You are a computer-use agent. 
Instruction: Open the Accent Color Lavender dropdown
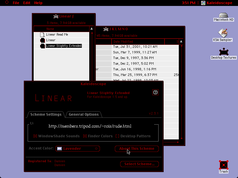coord(78,149)
